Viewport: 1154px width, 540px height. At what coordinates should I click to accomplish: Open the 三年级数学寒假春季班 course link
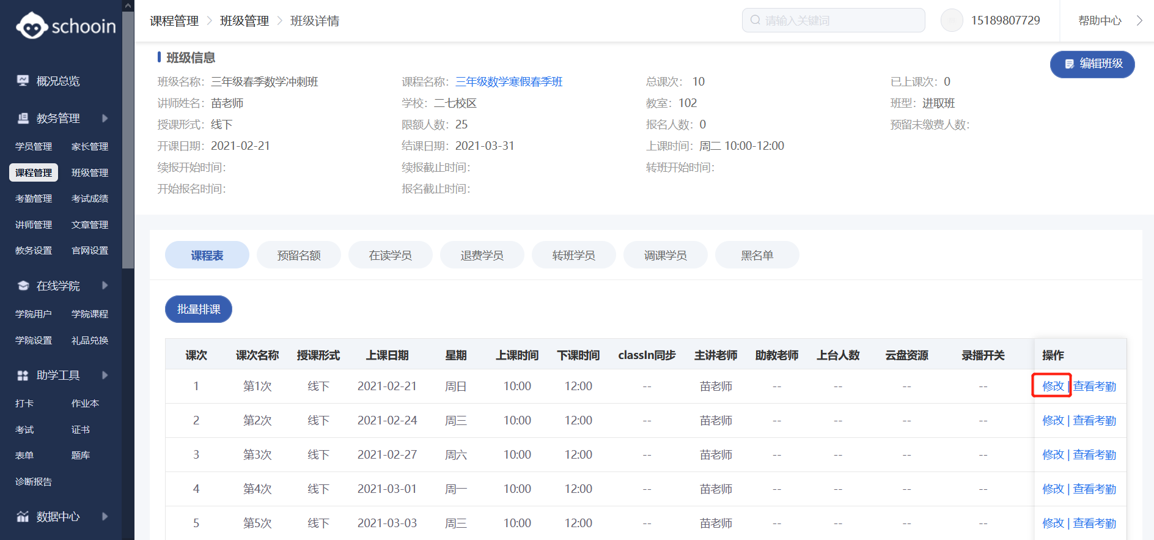coord(509,82)
